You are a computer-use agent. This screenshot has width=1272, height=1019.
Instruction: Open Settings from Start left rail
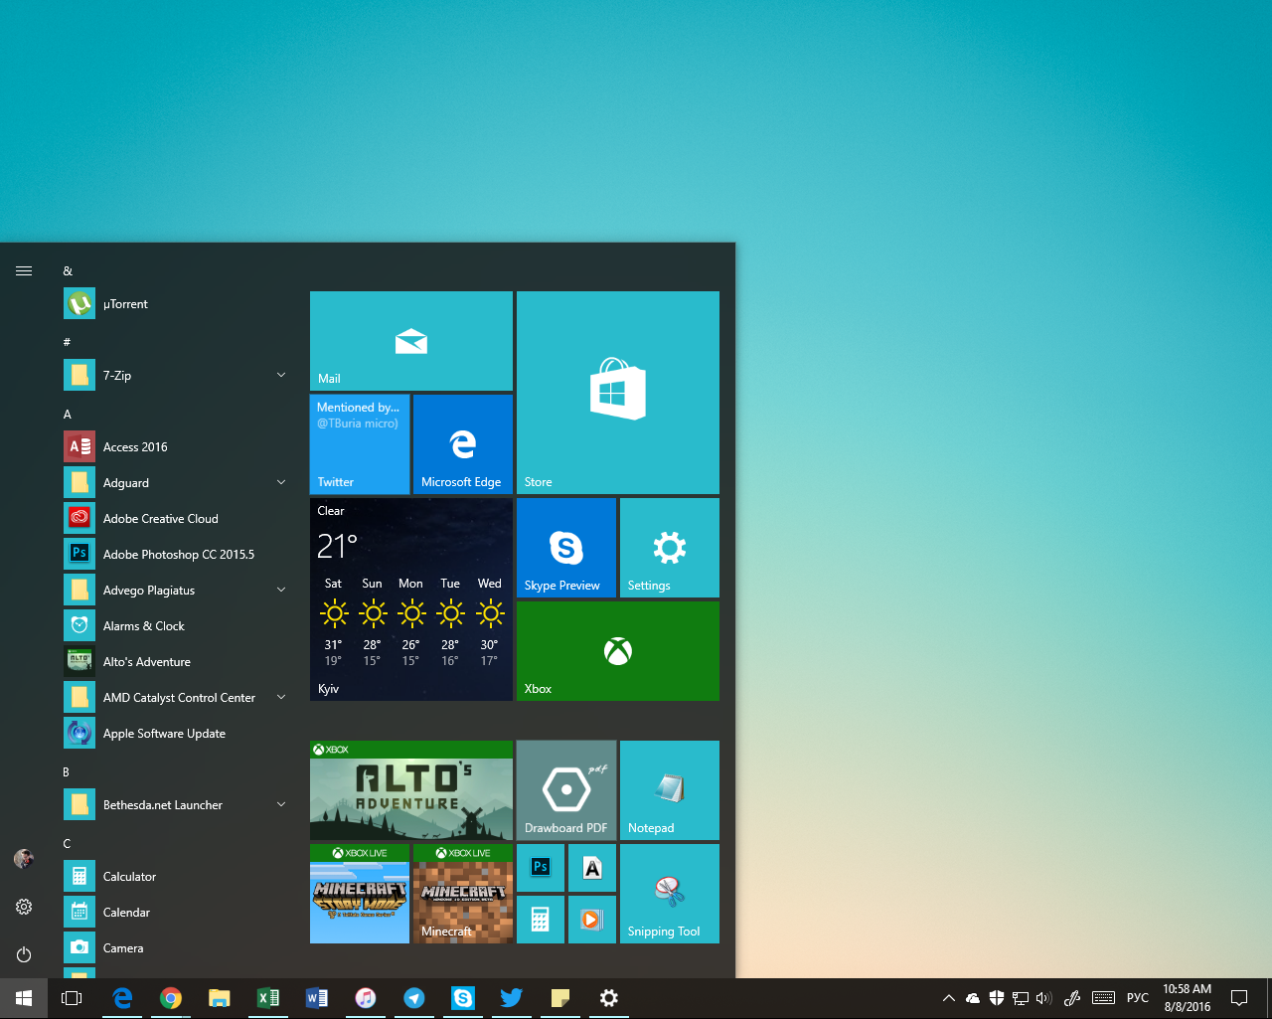click(x=24, y=907)
